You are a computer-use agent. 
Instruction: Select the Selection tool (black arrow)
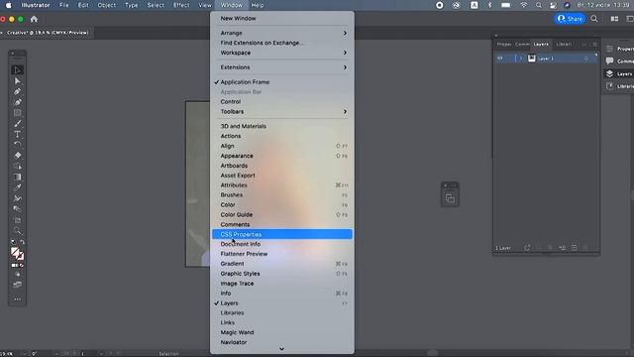tap(17, 70)
